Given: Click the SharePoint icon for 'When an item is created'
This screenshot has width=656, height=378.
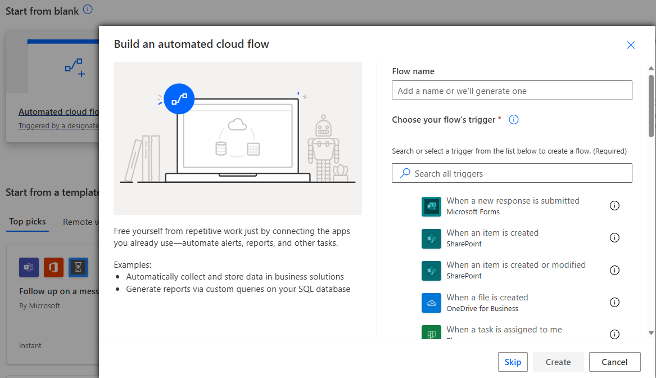Looking at the screenshot, I should [431, 238].
